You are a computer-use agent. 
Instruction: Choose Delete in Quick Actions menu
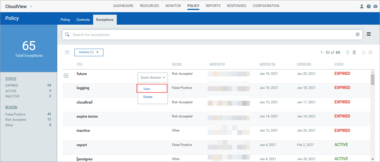(x=148, y=97)
